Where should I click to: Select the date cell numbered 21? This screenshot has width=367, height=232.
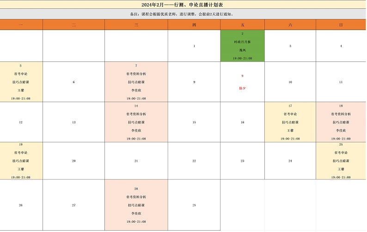point(136,161)
